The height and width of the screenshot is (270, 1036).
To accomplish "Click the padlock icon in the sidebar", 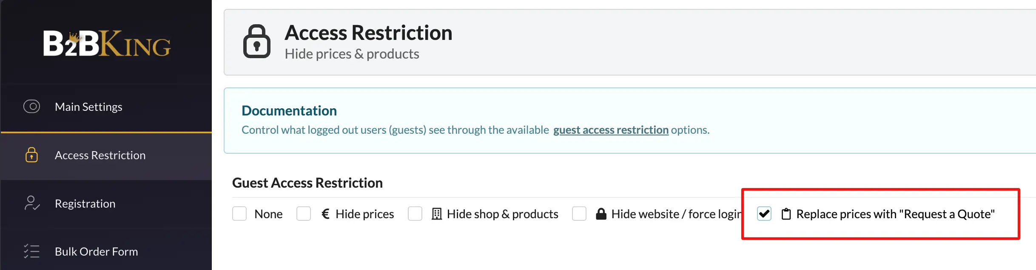I will [31, 155].
